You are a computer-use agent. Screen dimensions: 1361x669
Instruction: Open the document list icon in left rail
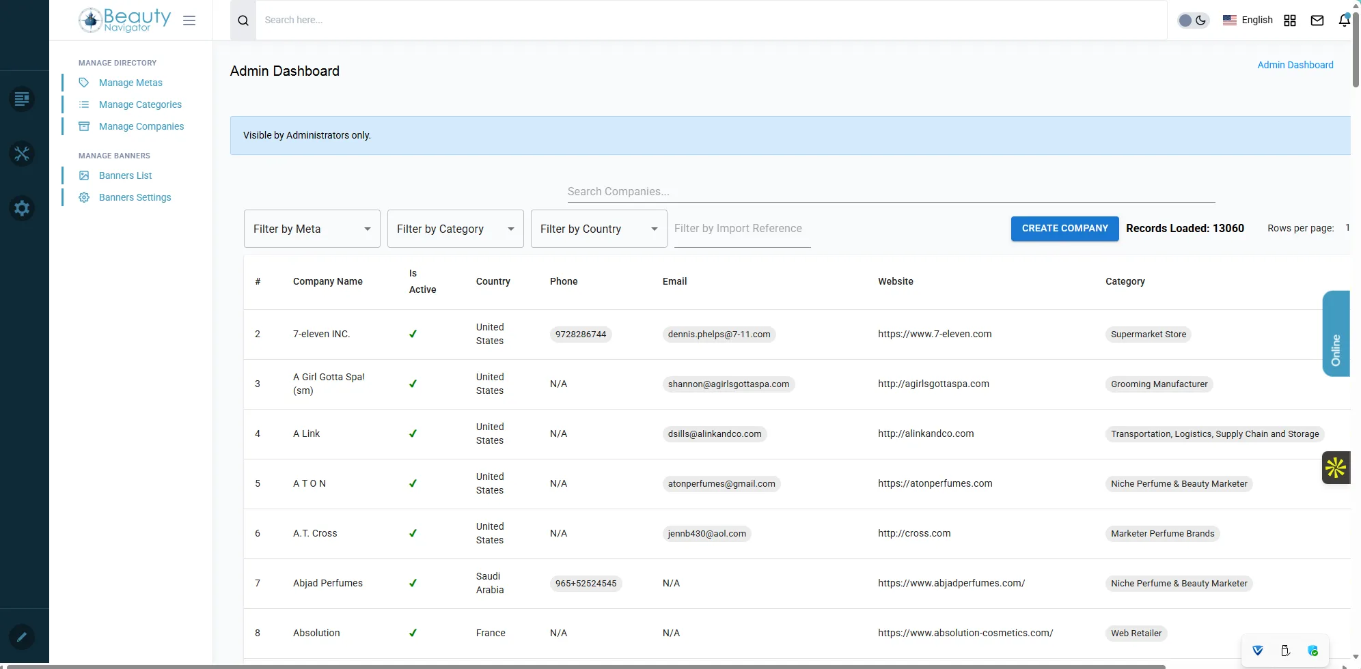tap(22, 99)
